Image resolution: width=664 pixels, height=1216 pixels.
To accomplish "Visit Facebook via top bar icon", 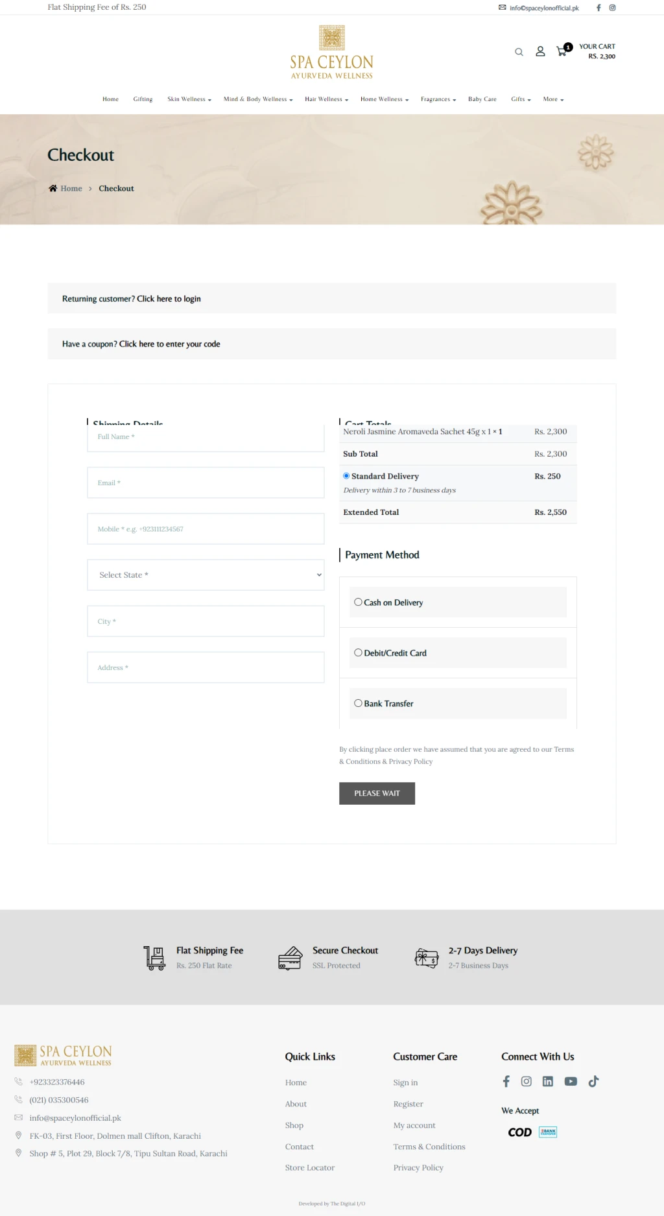I will pos(599,8).
